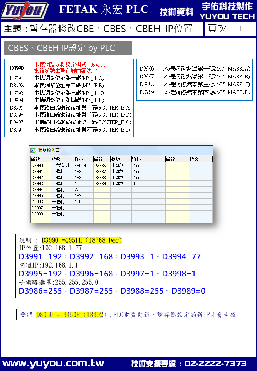257x371 pixels.
Task: Click the 十進制 cell in the D3998 row
Action: click(x=62, y=214)
